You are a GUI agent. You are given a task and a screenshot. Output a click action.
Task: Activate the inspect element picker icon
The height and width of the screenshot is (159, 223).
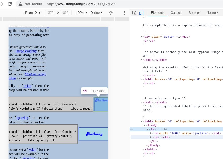point(134,13)
